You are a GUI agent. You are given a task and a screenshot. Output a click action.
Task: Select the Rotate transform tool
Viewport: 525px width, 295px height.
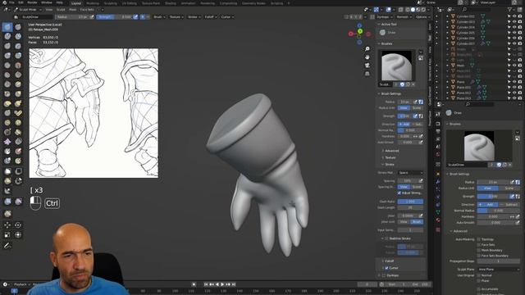[18, 225]
